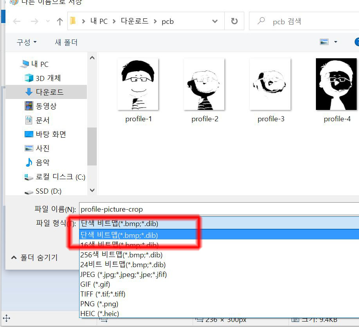Open recent locations dropdown arrow
This screenshot has width=359, height=327.
[x=48, y=22]
